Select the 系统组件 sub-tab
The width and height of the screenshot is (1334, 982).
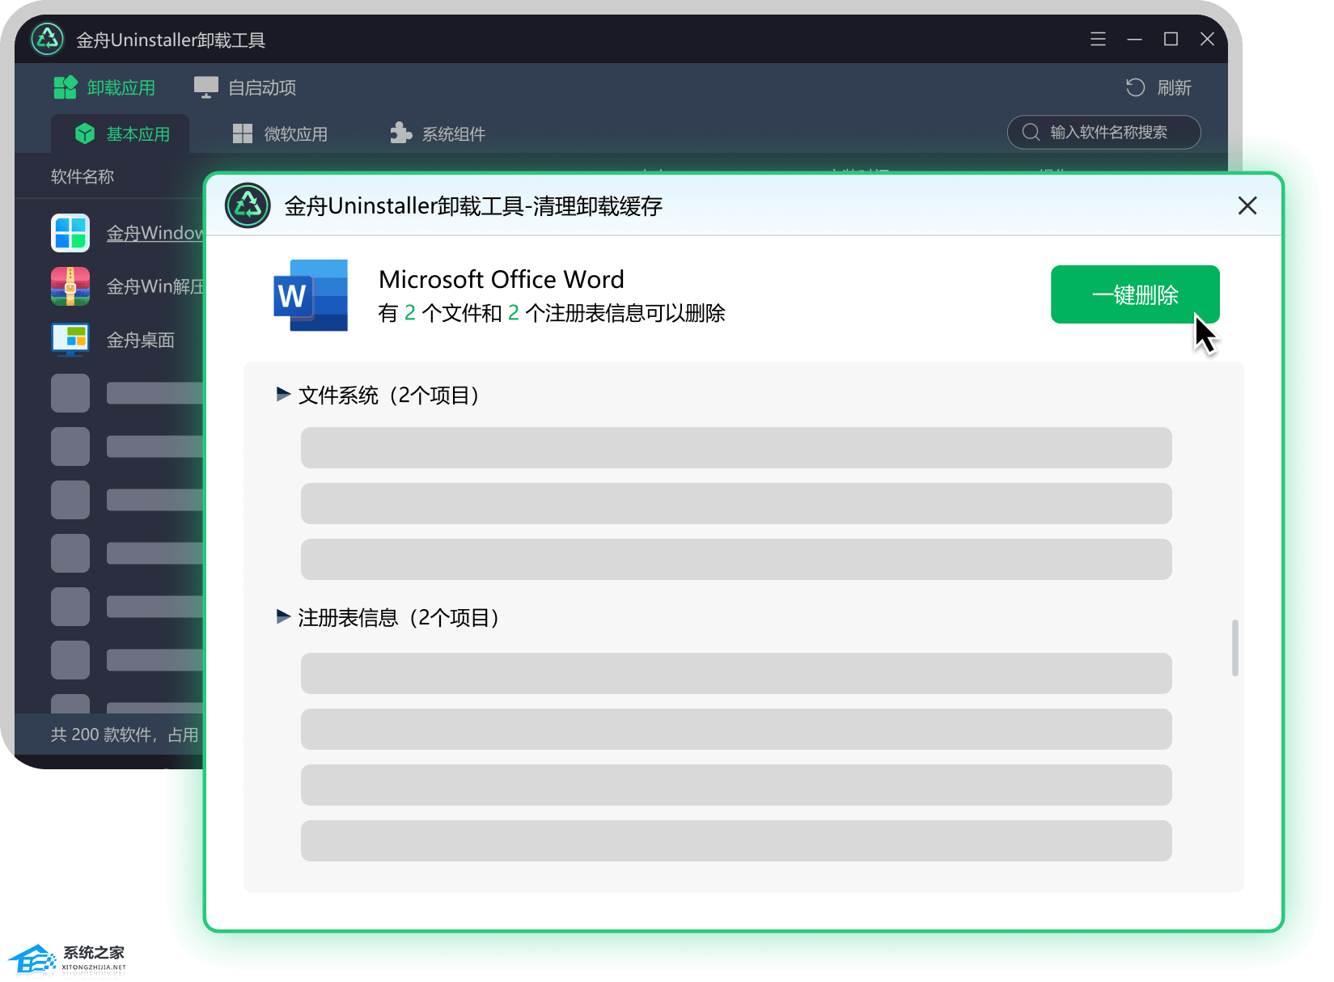coord(438,133)
